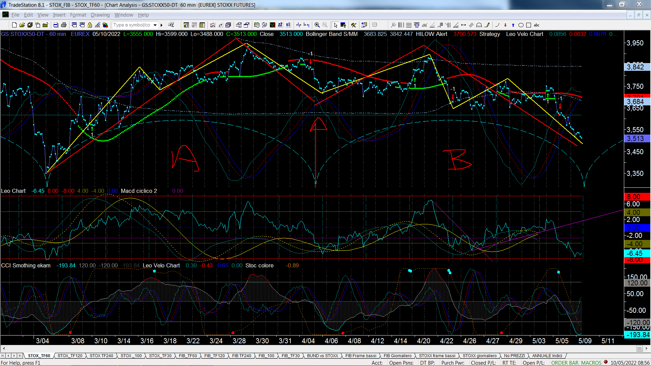Select the curved arc drawing tool
Screen dimensions: 651x366
[497, 25]
